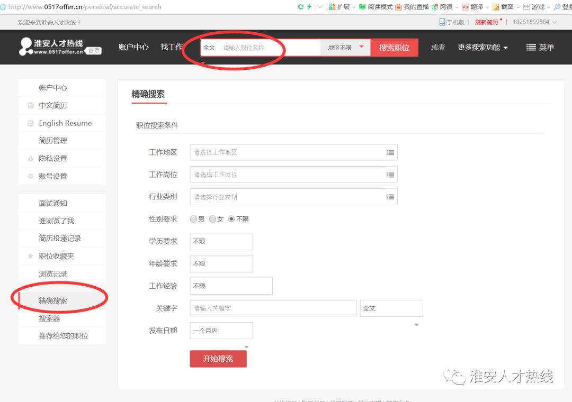Click the 请输入关键字 keyword input field

click(273, 308)
